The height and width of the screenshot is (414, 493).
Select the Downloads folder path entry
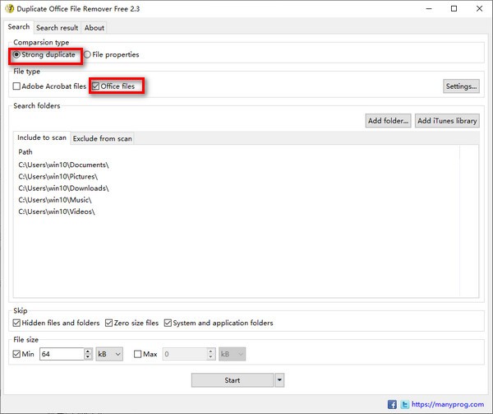tap(62, 188)
